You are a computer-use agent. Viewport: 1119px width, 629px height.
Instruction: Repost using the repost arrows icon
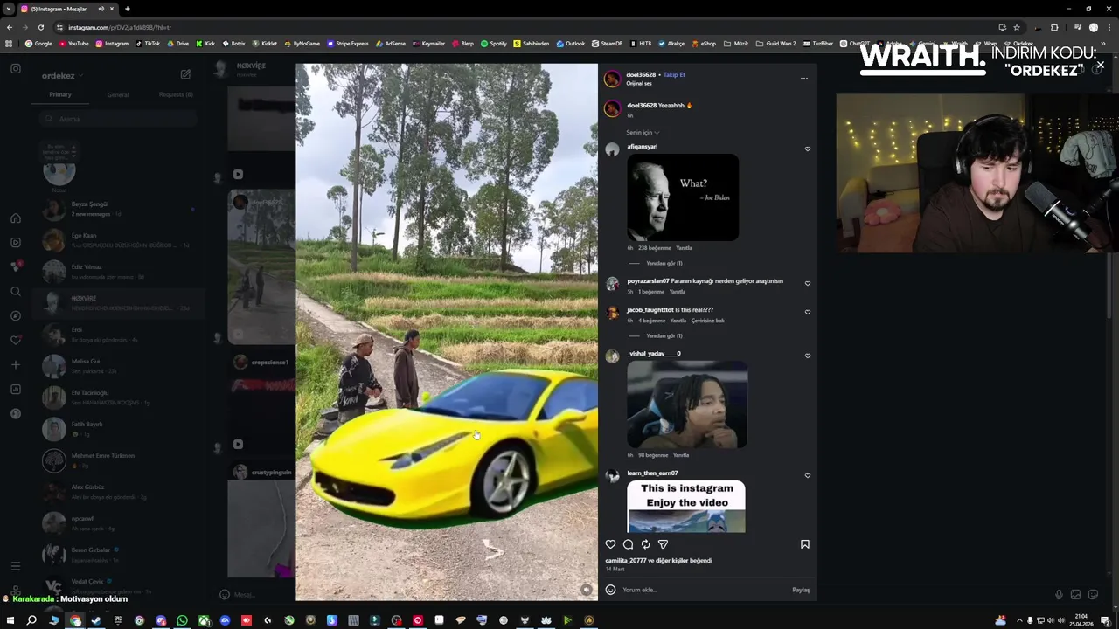click(645, 544)
